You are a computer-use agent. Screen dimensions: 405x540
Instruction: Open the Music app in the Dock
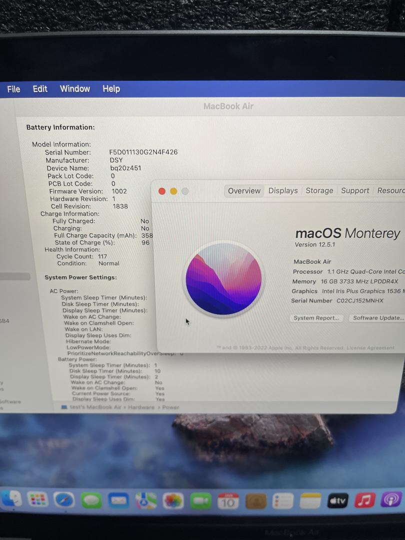coord(364,499)
